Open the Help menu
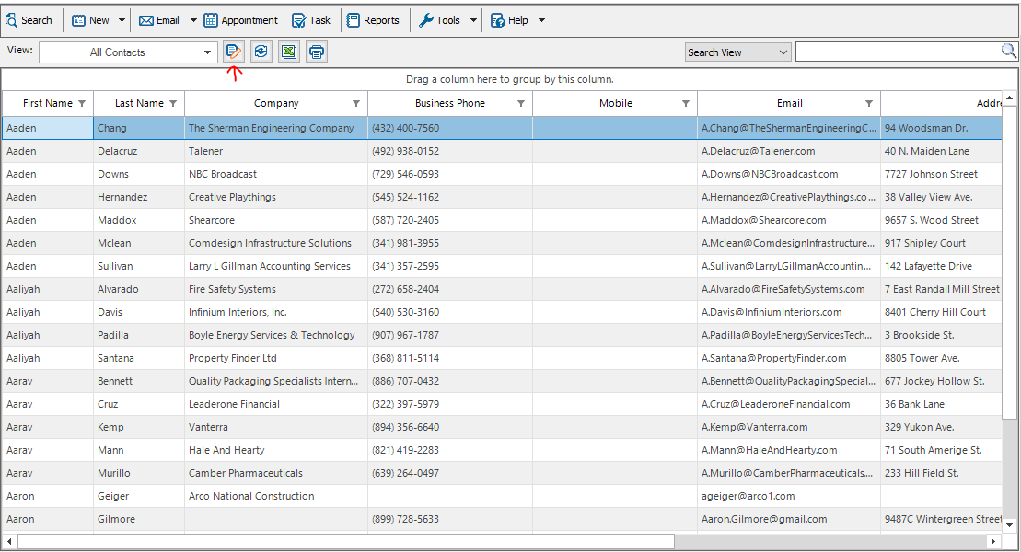Viewport: 1021px width, 552px height. [509, 20]
